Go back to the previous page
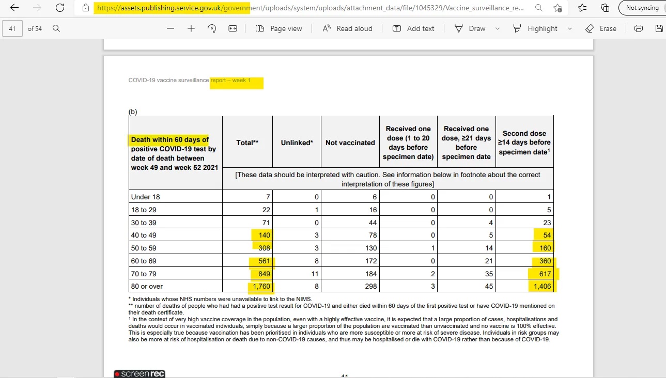This screenshot has width=666, height=378. pyautogui.click(x=14, y=8)
